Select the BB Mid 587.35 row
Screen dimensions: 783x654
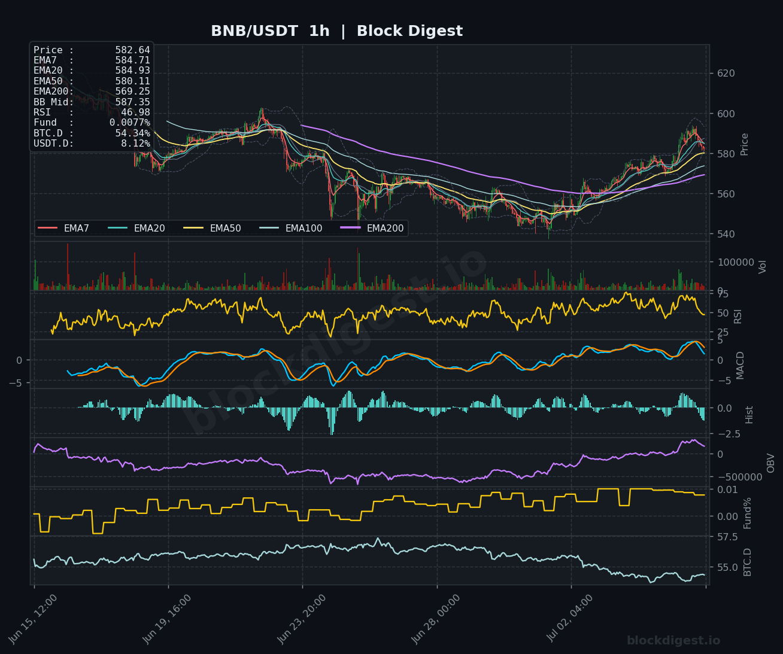click(x=92, y=102)
